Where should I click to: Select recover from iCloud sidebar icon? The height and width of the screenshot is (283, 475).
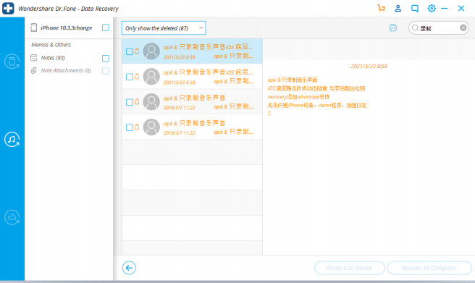pos(12,217)
